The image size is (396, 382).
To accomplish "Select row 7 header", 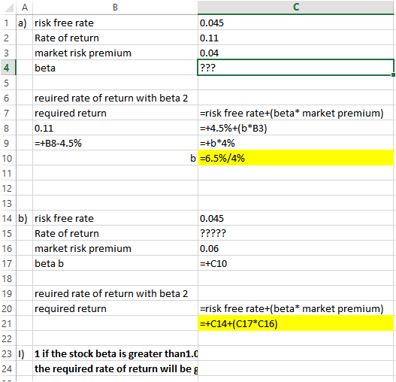I will coord(8,113).
